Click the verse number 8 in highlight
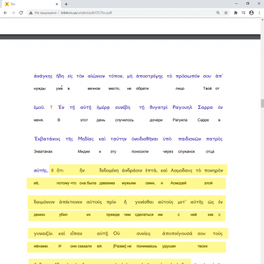 point(52,170)
